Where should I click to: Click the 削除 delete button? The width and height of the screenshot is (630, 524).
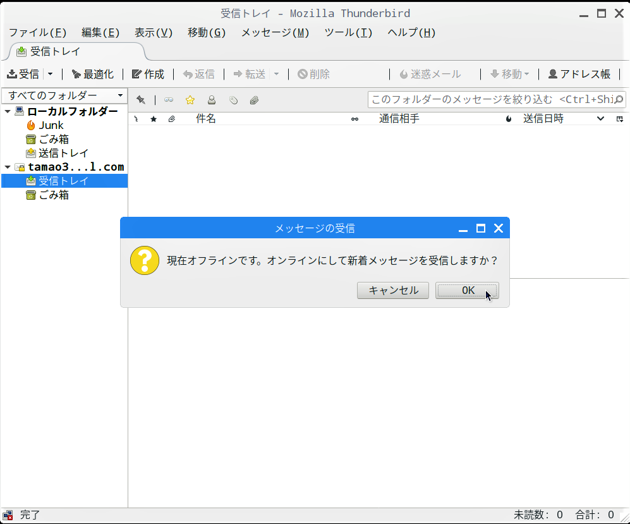(314, 74)
